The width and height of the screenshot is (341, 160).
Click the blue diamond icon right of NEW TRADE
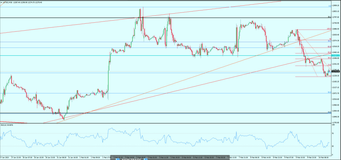coord(146,159)
